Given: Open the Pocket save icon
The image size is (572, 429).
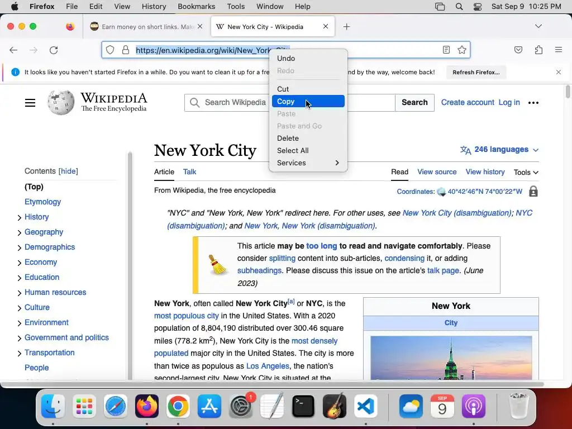Looking at the screenshot, I should (x=518, y=50).
